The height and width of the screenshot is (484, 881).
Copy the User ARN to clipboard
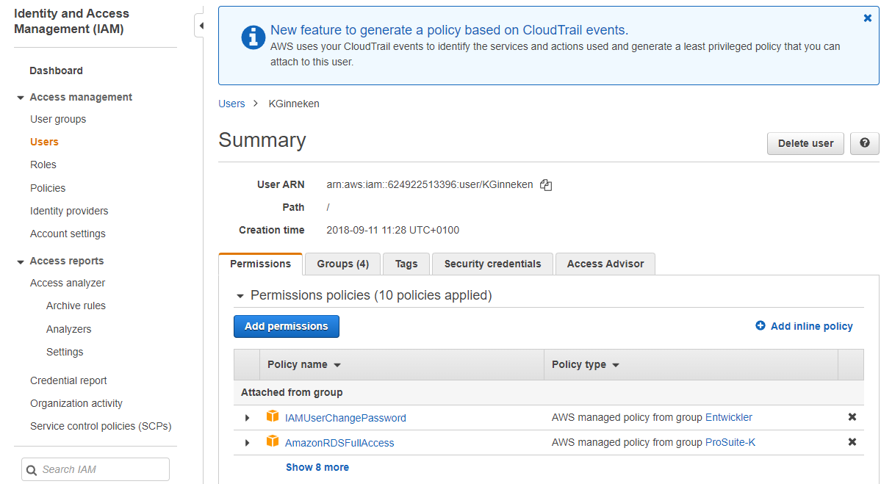(546, 185)
